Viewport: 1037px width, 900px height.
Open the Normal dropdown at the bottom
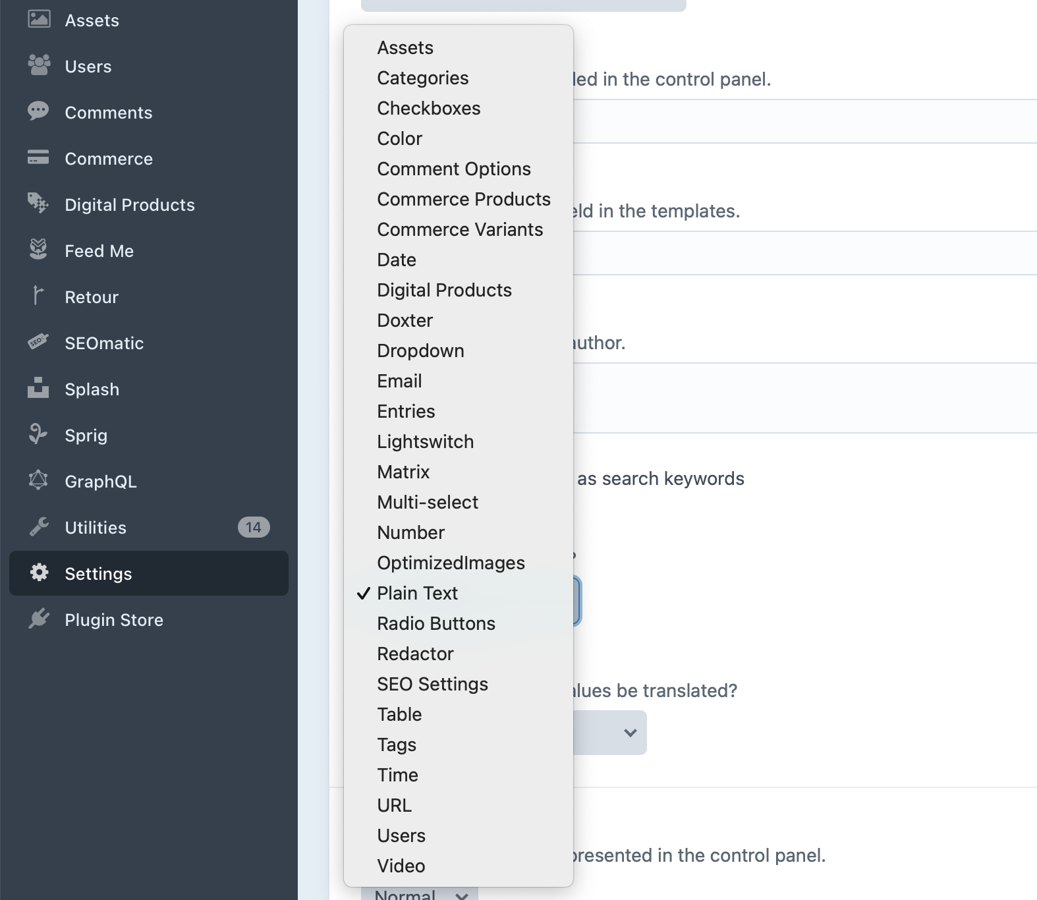click(420, 893)
